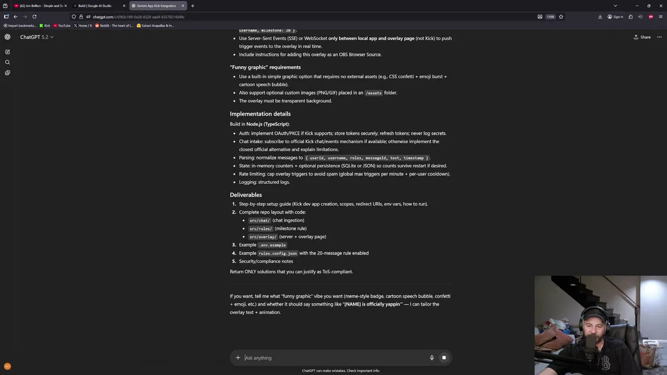The image size is (667, 375).
Task: Stop the response generation
Action: (444, 358)
